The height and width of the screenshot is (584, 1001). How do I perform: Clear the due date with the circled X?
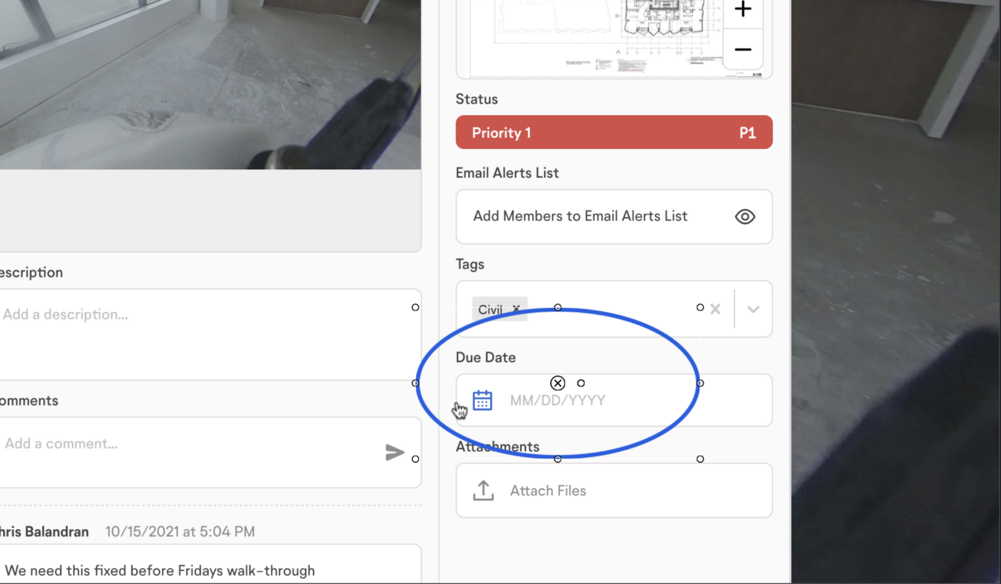(x=557, y=382)
